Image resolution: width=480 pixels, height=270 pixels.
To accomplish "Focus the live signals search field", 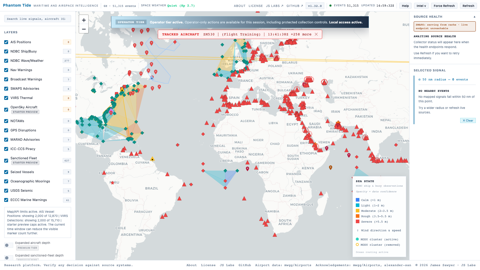I will pos(37,19).
